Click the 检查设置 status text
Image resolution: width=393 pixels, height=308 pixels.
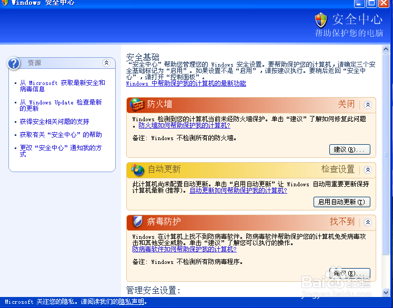[x=338, y=169]
